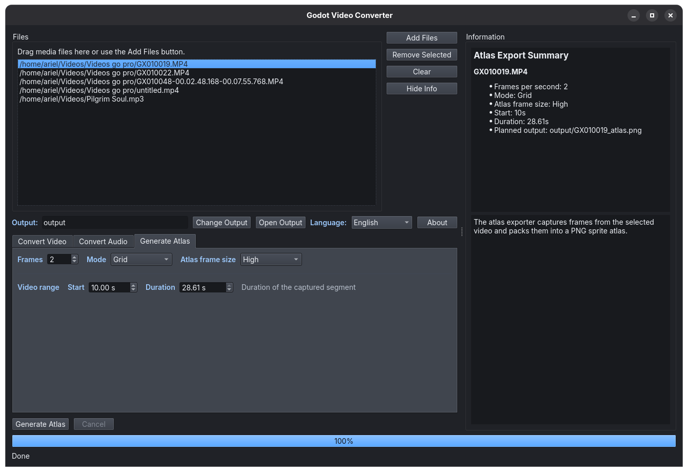Increase Frames value with up arrow
Viewport: 688px width, 472px height.
(x=74, y=257)
